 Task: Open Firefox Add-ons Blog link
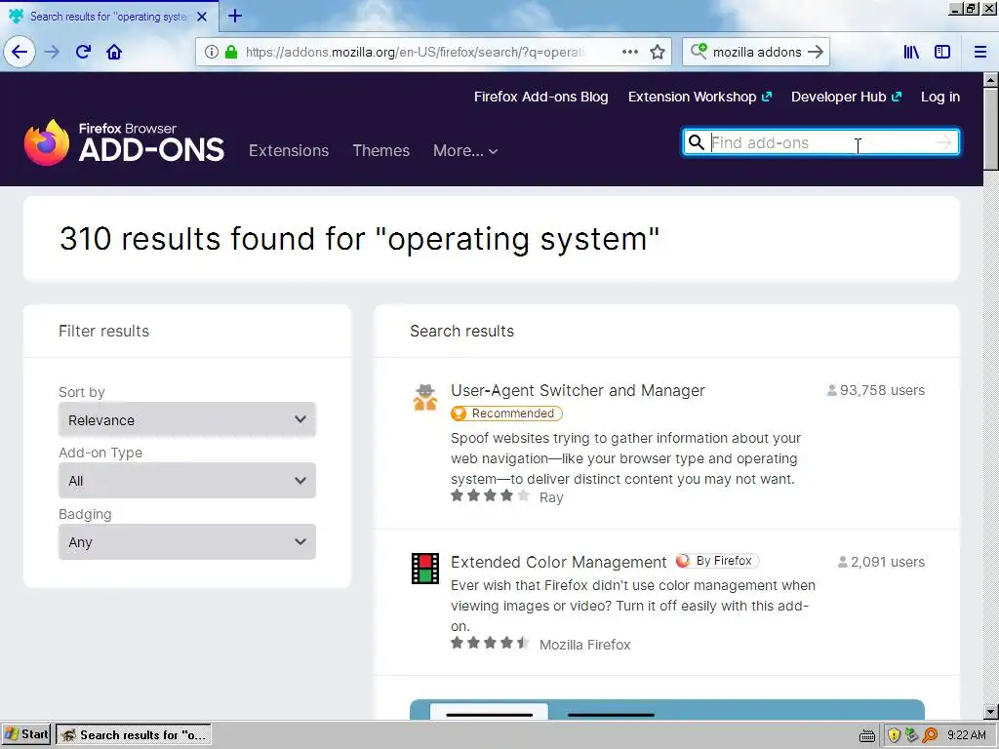(x=540, y=97)
